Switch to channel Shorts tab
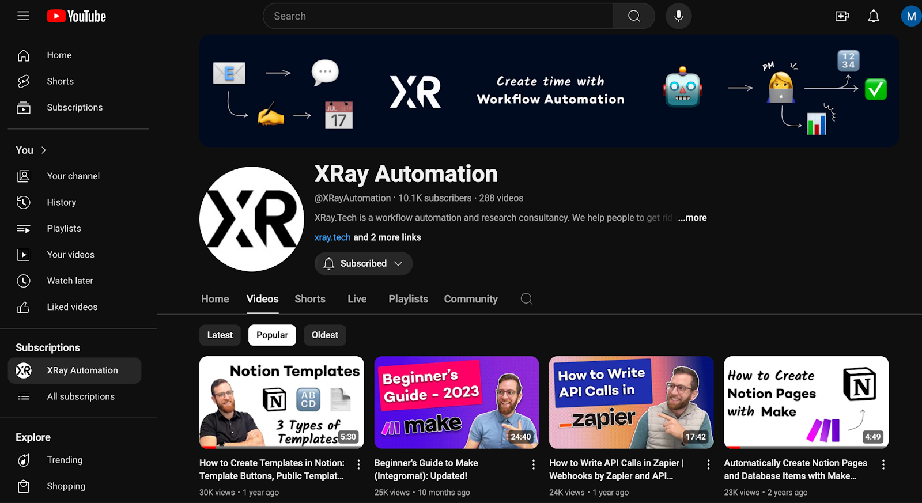 tap(310, 299)
